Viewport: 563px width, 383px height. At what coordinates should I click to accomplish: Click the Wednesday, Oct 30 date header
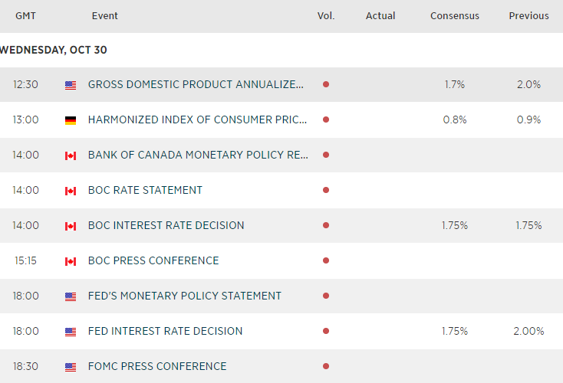point(54,51)
